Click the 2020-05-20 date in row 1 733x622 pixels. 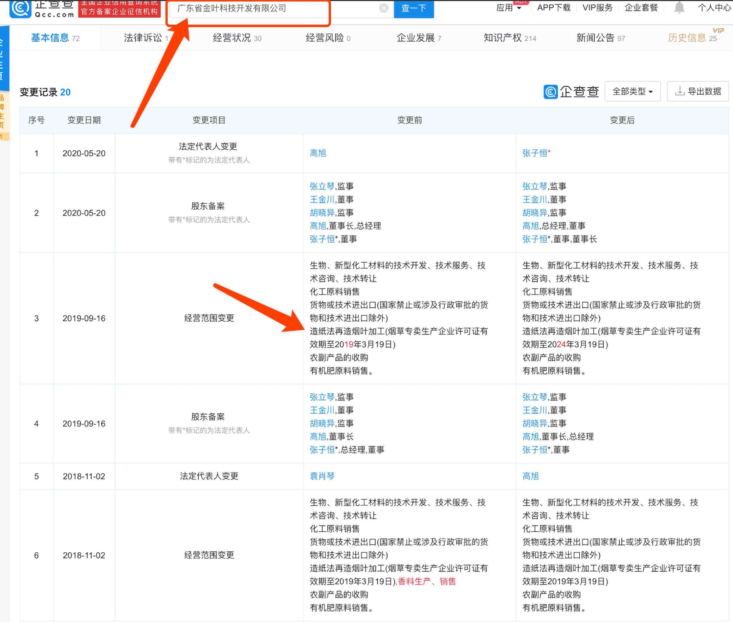[x=84, y=153]
